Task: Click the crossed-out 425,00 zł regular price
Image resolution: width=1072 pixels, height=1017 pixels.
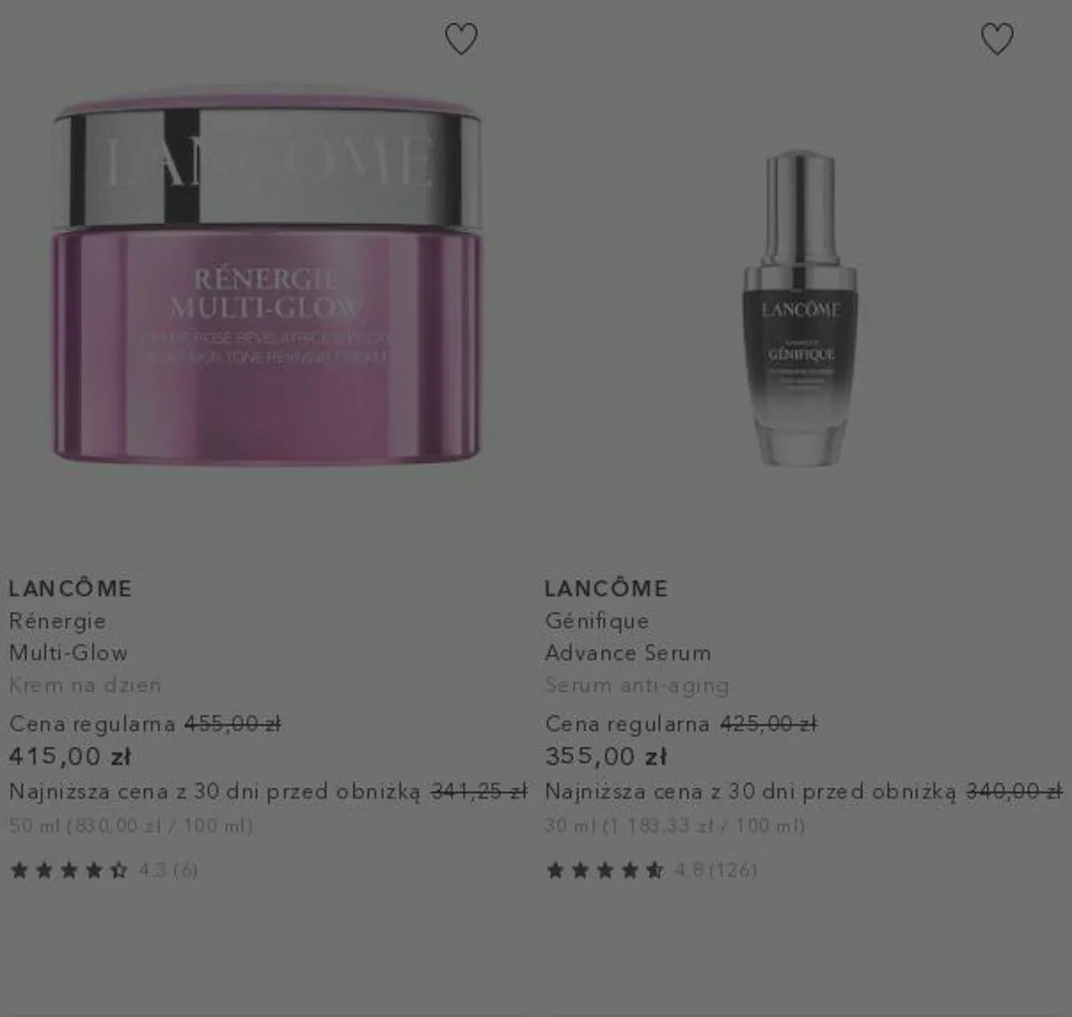Action: click(769, 724)
